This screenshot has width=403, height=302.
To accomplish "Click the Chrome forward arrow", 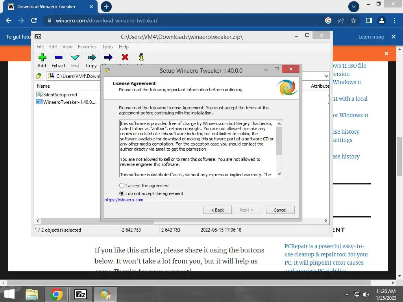I will click(x=21, y=20).
